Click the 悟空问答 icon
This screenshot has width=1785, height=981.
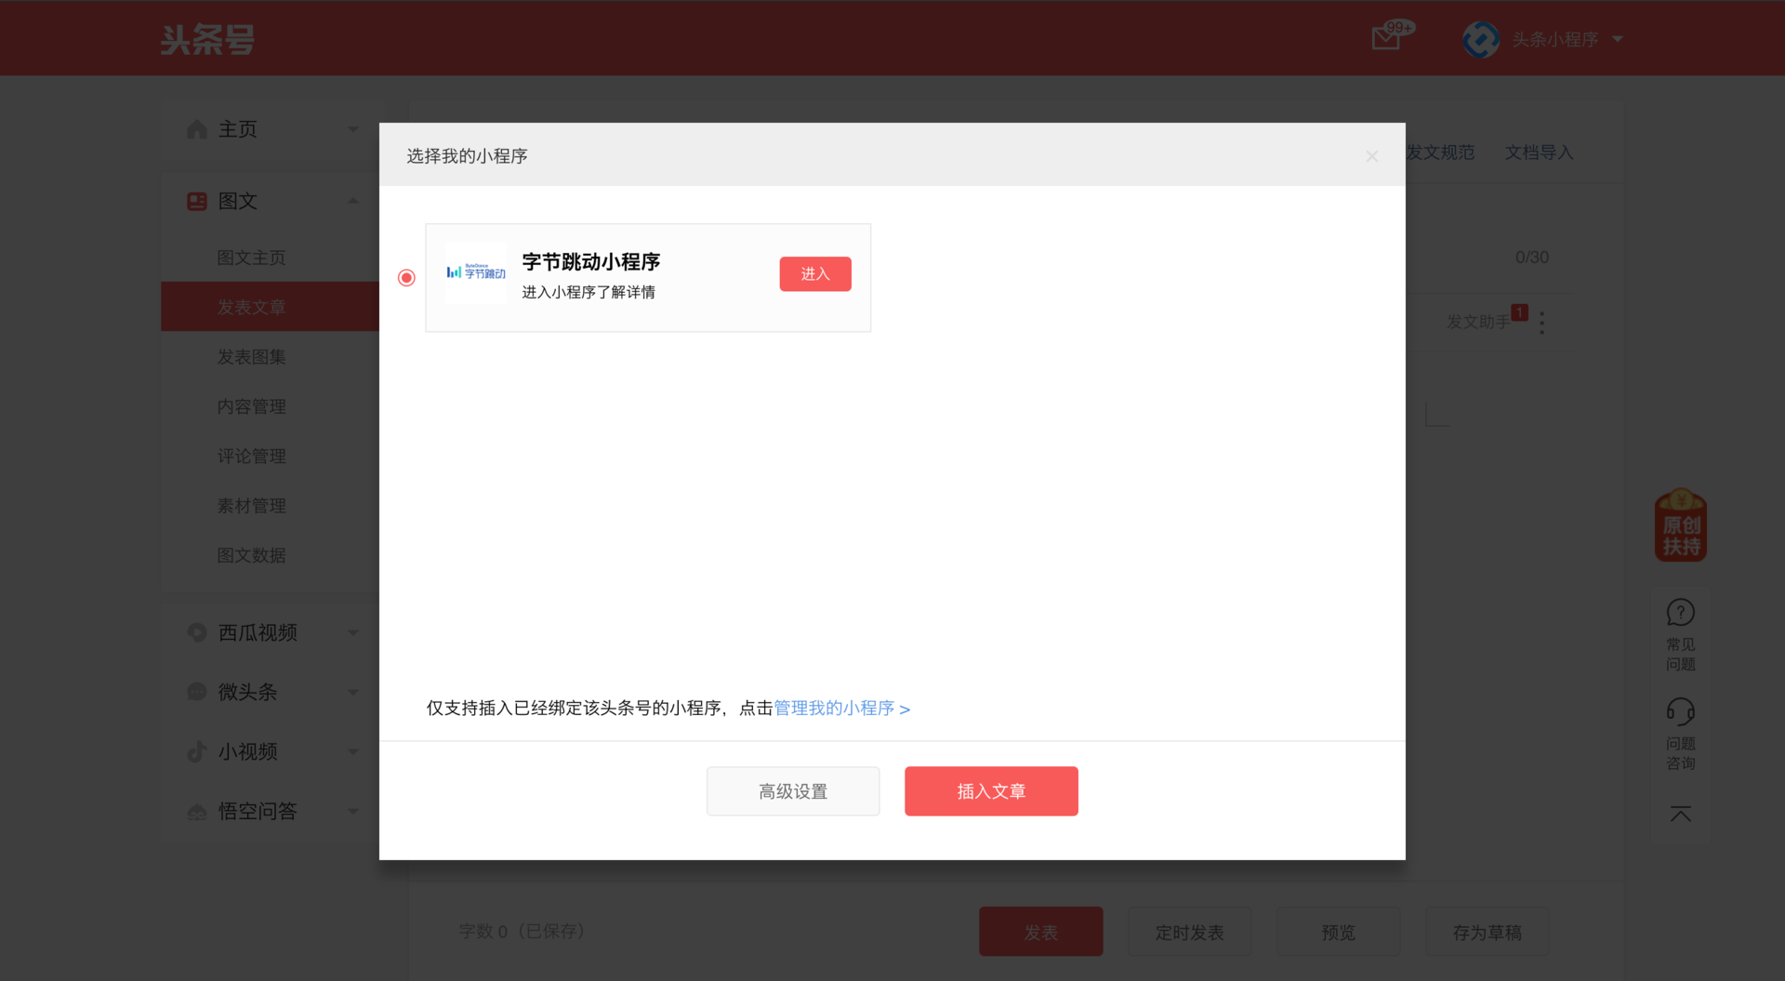pyautogui.click(x=197, y=812)
